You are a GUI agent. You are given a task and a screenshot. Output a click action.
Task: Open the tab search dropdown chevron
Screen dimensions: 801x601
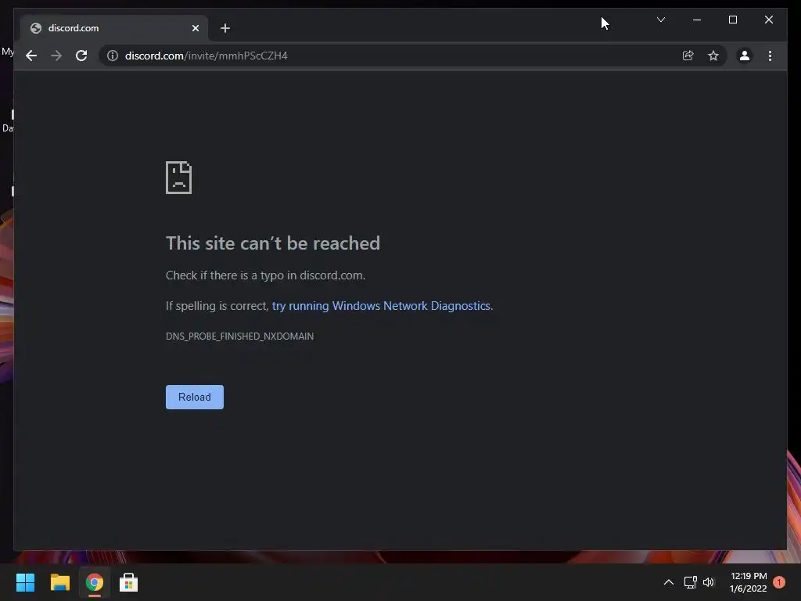click(x=661, y=20)
